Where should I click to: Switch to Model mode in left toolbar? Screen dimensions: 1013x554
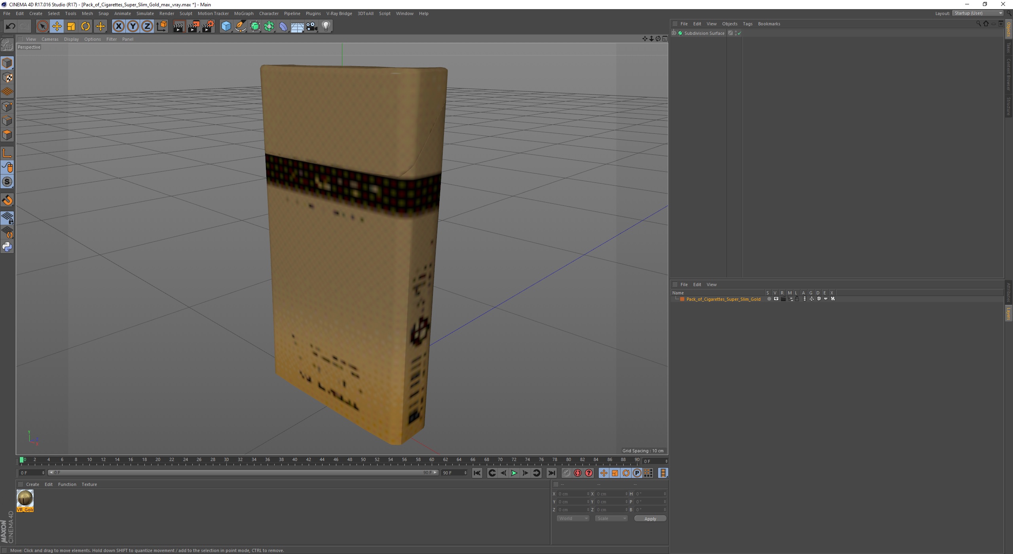pos(7,63)
